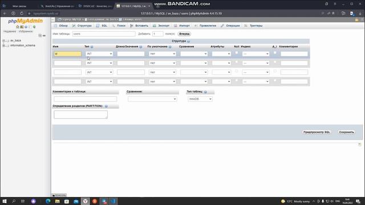Toggle the A_I checkbox in third field row

[275, 71]
